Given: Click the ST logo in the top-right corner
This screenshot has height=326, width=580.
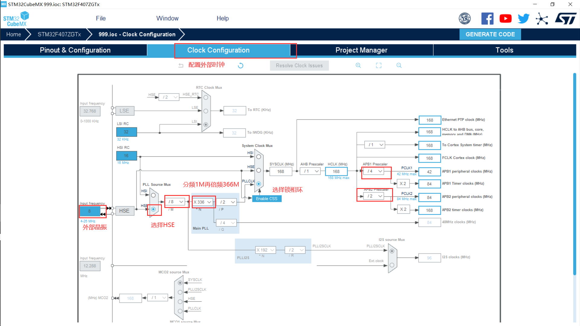Looking at the screenshot, I should [565, 18].
